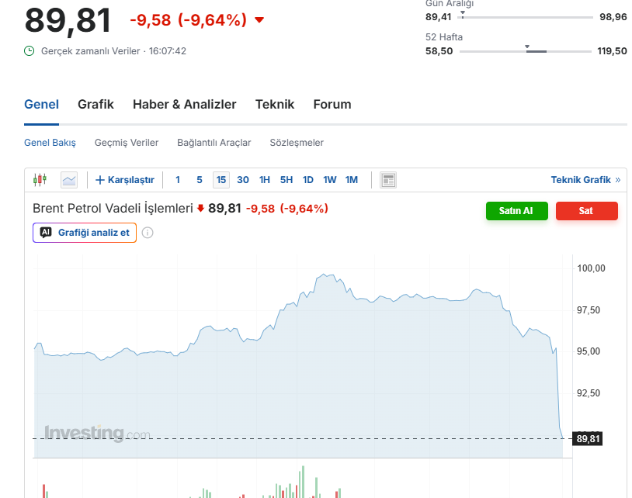This screenshot has width=632, height=498.
Task: Open the Haber & Analizler tab
Action: 184,105
